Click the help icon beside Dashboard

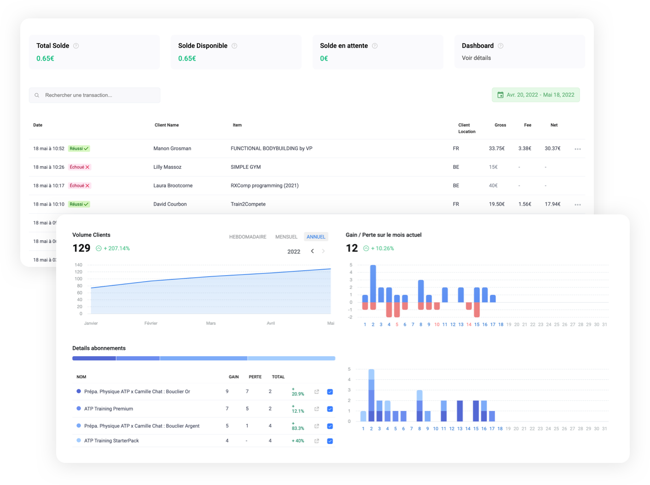click(x=500, y=46)
